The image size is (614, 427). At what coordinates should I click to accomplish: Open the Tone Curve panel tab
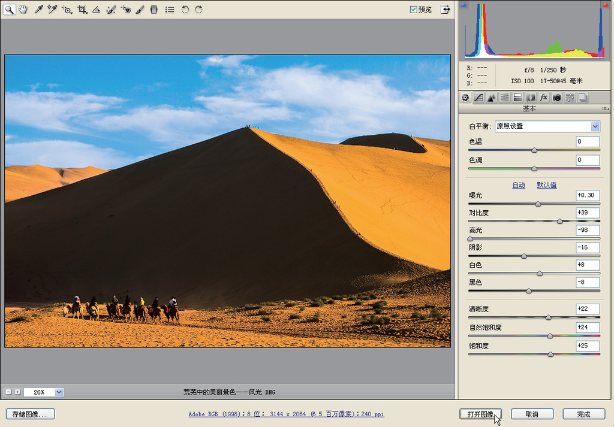pos(478,98)
